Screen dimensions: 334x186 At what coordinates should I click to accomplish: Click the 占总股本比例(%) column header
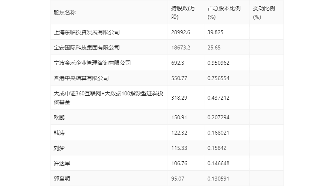[x=224, y=13]
